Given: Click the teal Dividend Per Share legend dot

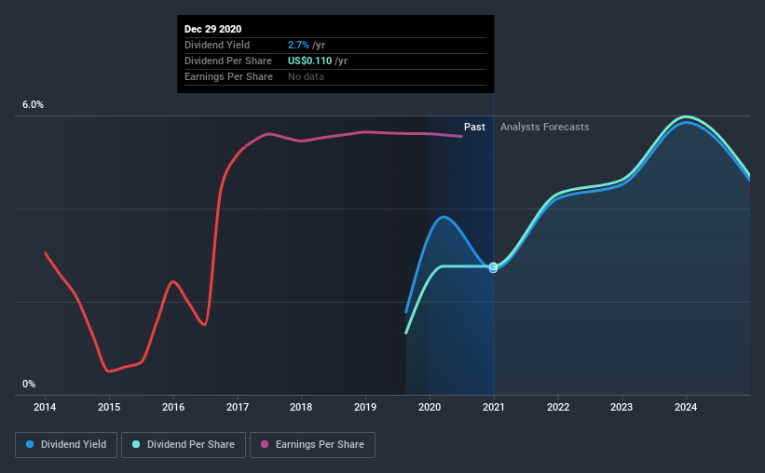Looking at the screenshot, I should pos(136,444).
